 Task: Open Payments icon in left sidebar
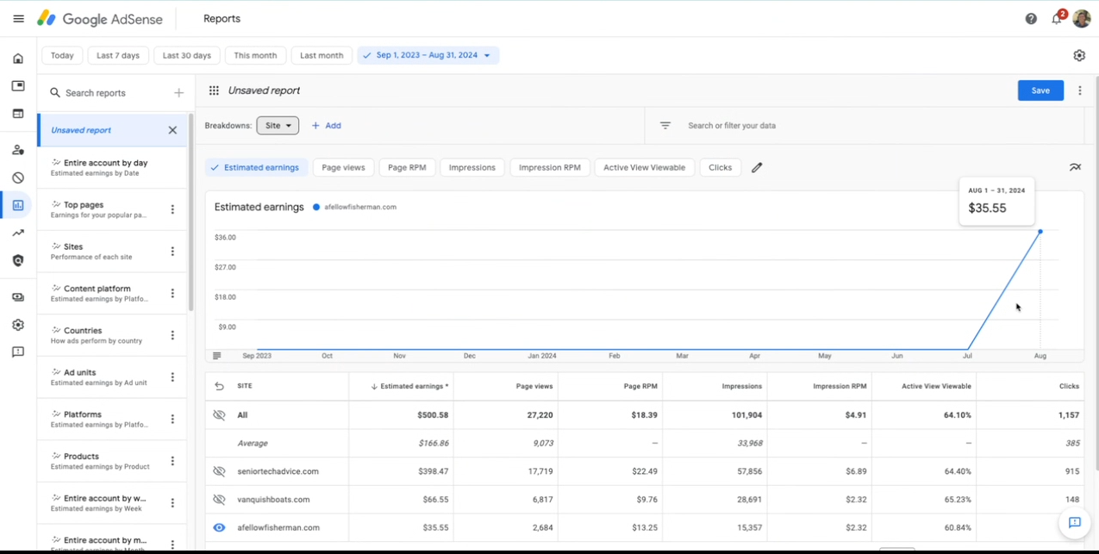(18, 297)
